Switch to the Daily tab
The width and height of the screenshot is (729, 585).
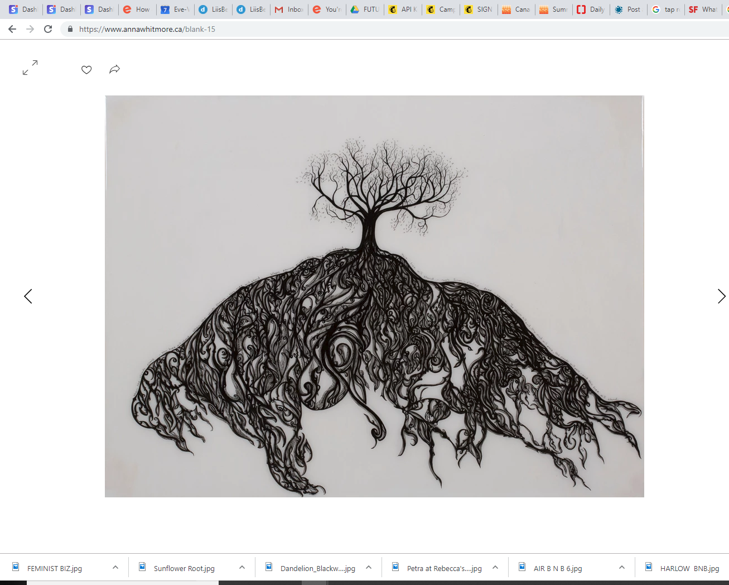point(591,9)
